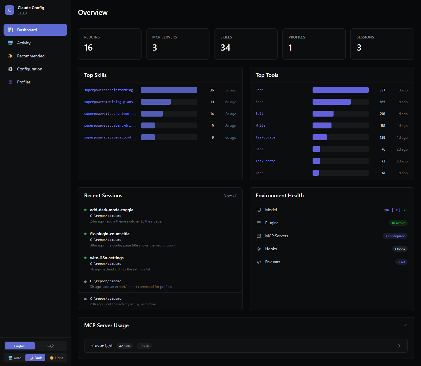
Task: Click the green checkmark next to opus[1m]
Action: (405, 210)
